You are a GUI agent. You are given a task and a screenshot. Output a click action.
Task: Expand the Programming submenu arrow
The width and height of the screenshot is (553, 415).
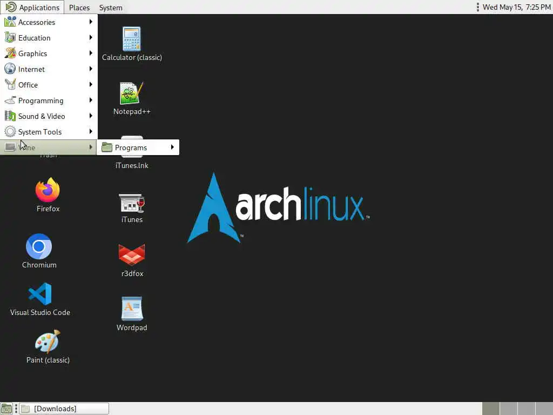point(91,100)
